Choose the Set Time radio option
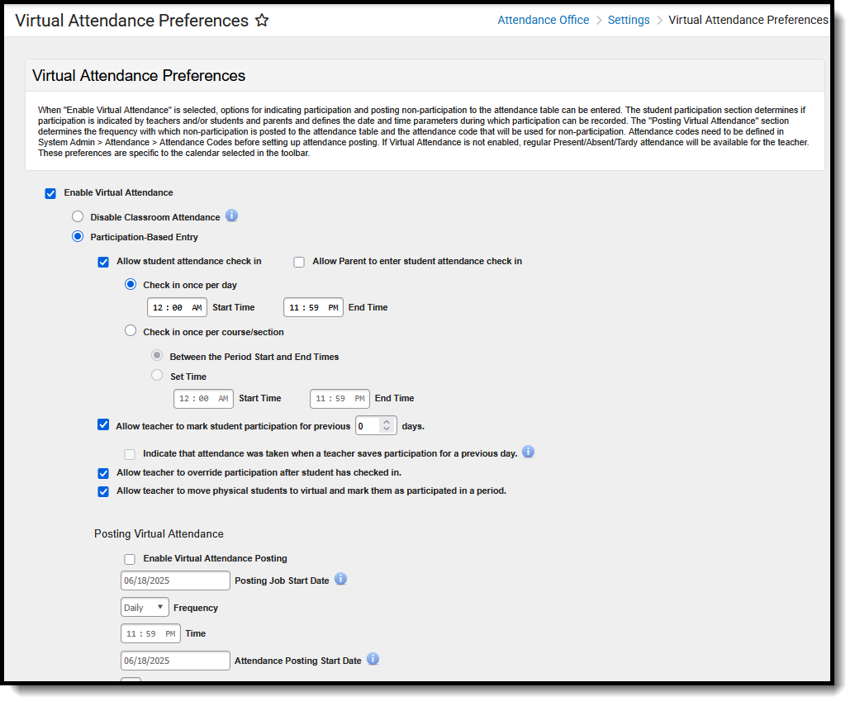 coord(157,375)
